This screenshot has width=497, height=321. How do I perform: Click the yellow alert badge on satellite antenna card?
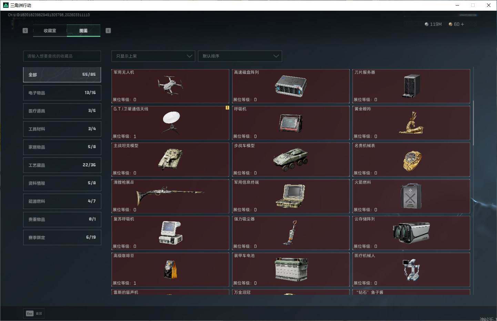pyautogui.click(x=227, y=108)
